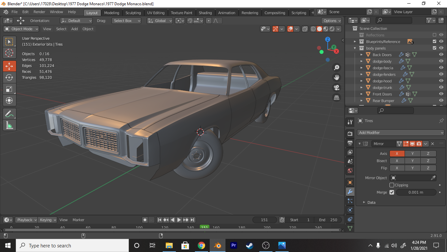
Task: Toggle Mirror Flip Z
Action: coord(428,168)
